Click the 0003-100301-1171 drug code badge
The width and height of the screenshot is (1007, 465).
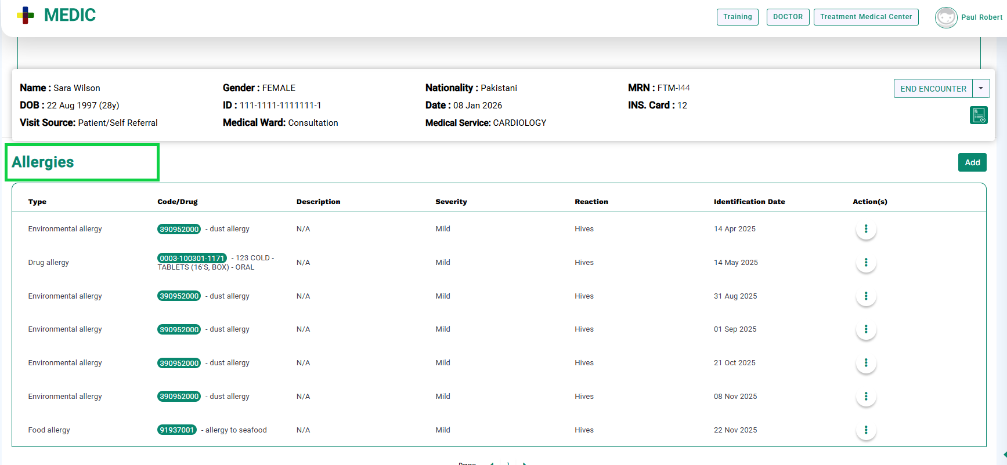click(x=192, y=258)
